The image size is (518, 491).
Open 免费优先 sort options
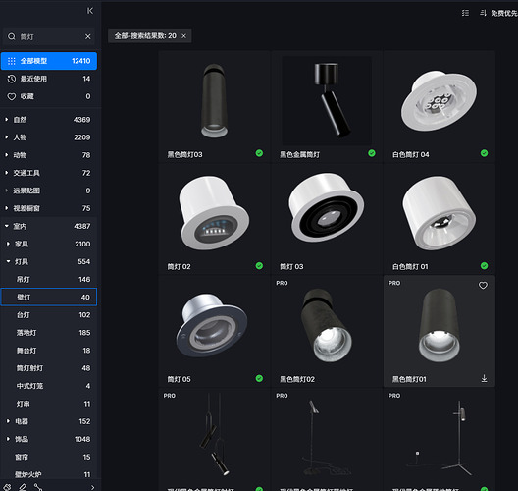click(498, 13)
